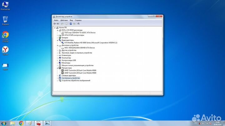Select TSSTcorp CDDVDW TS-L633C ATA Device
The height and width of the screenshot is (126, 225).
pyautogui.click(x=80, y=33)
